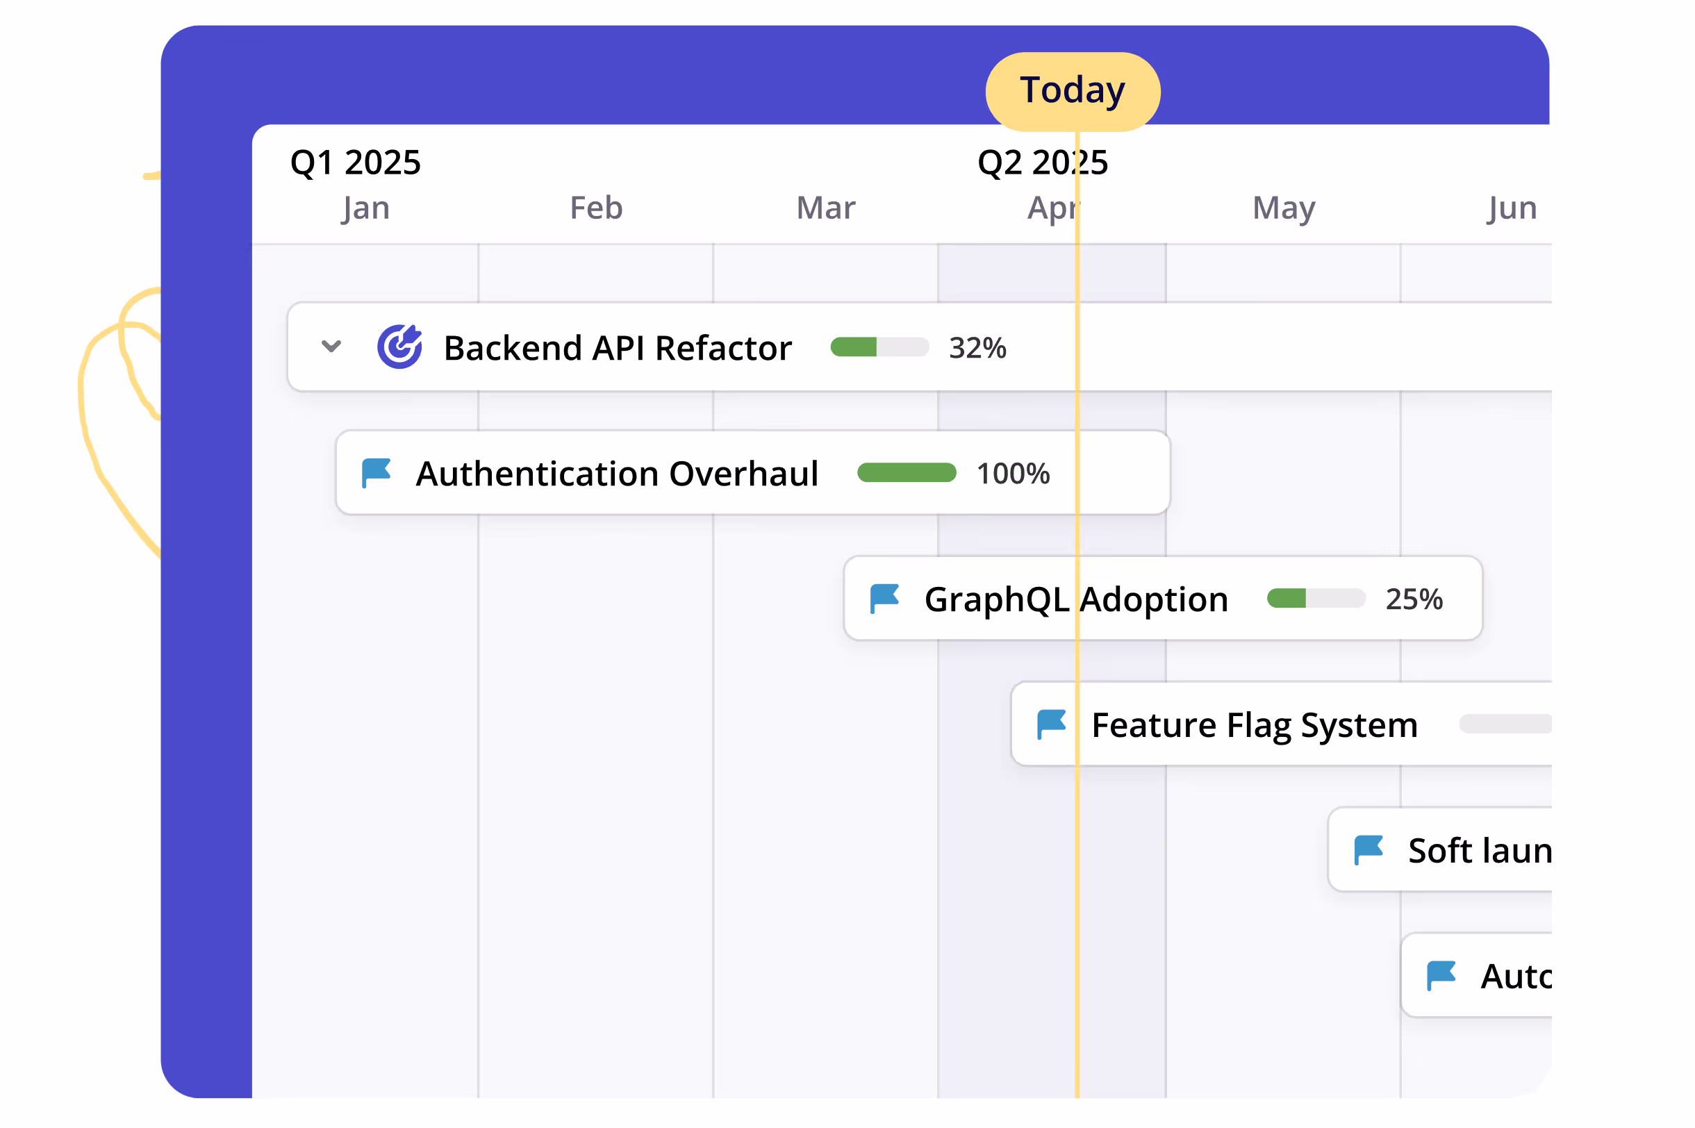Click the Authentication Overhaul flag icon
1695x1128 pixels.
coord(376,474)
